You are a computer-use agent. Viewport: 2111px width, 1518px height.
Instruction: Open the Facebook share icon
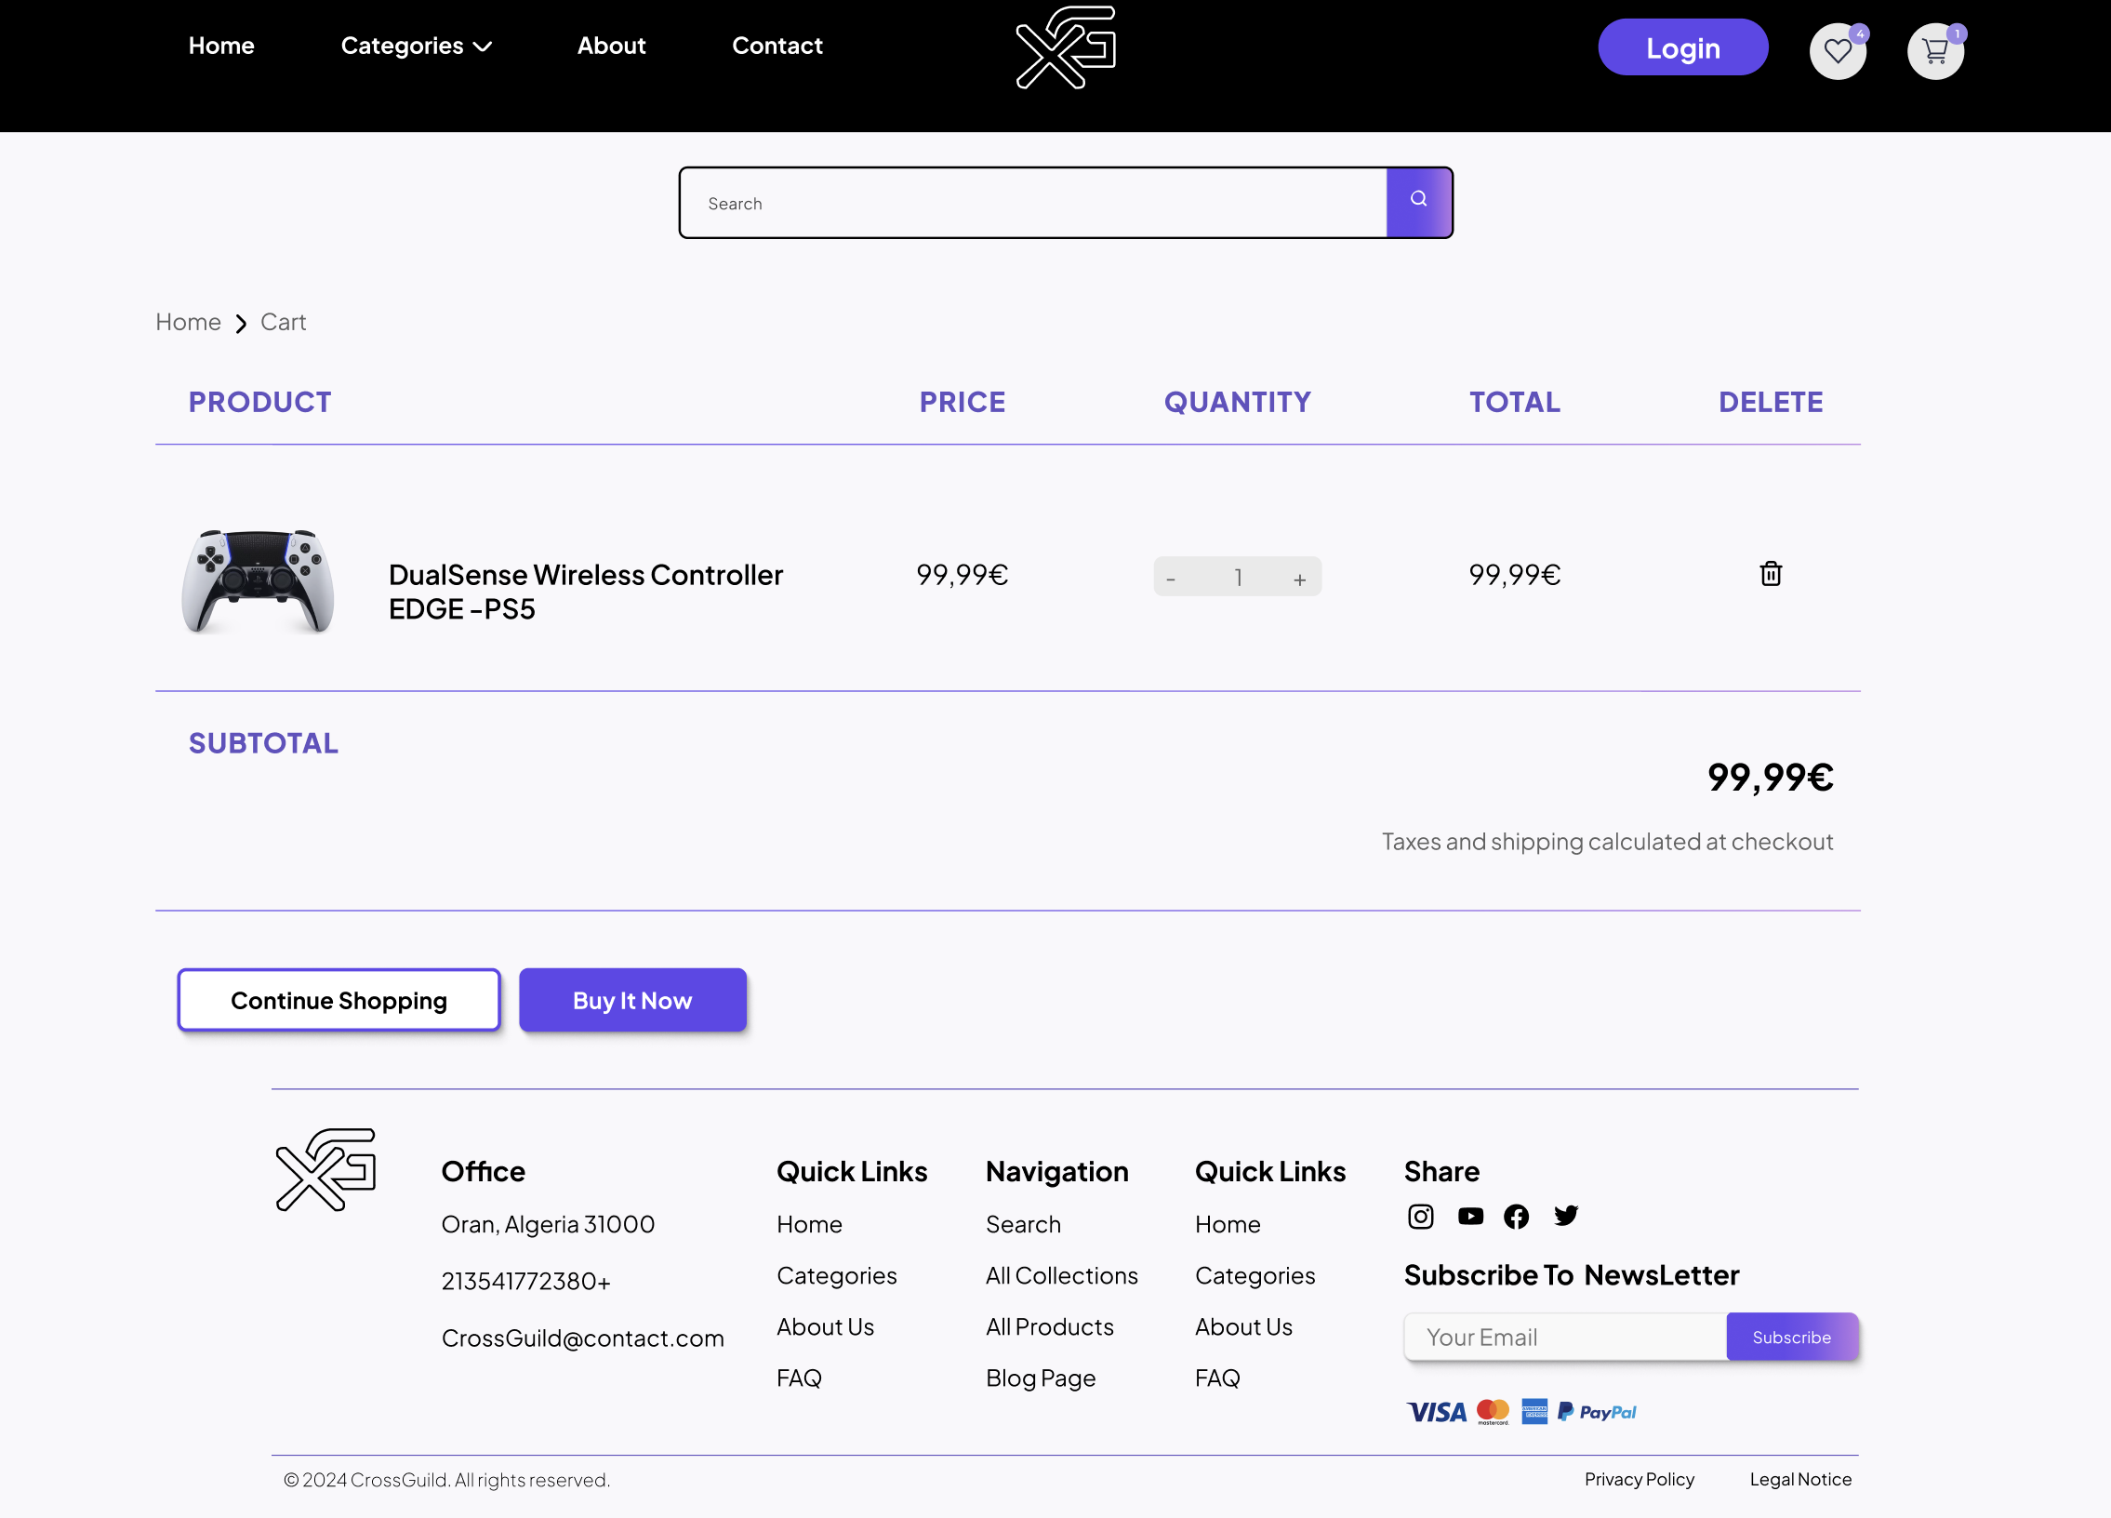tap(1516, 1217)
